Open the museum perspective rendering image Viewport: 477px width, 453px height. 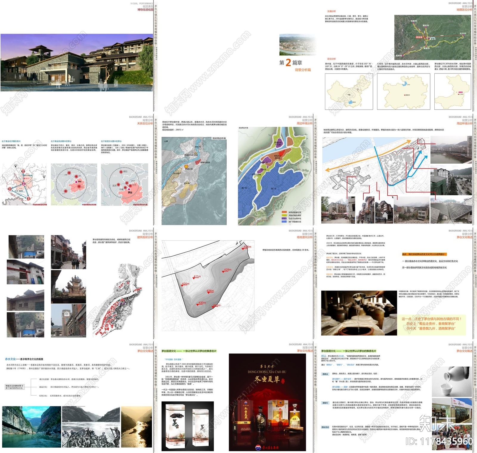[x=77, y=62]
